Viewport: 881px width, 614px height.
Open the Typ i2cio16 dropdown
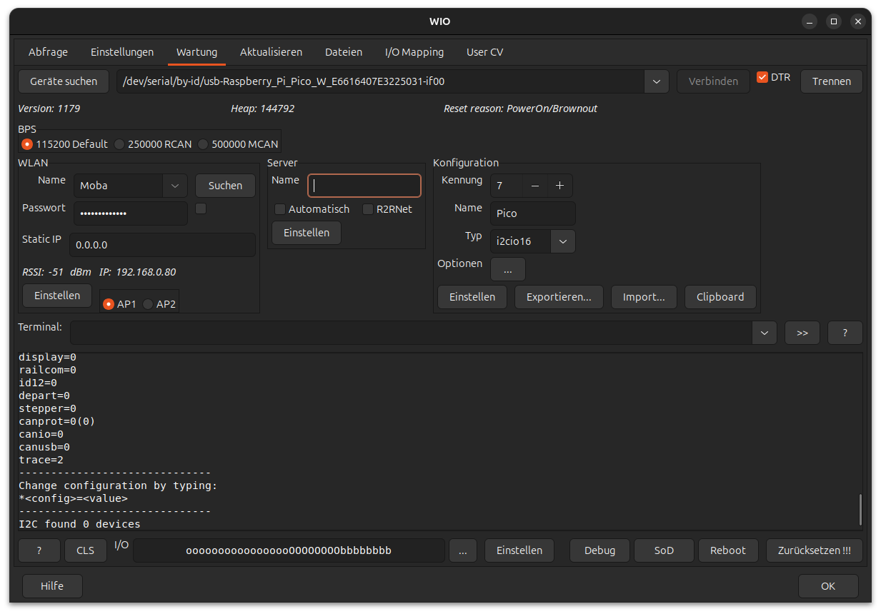[562, 241]
